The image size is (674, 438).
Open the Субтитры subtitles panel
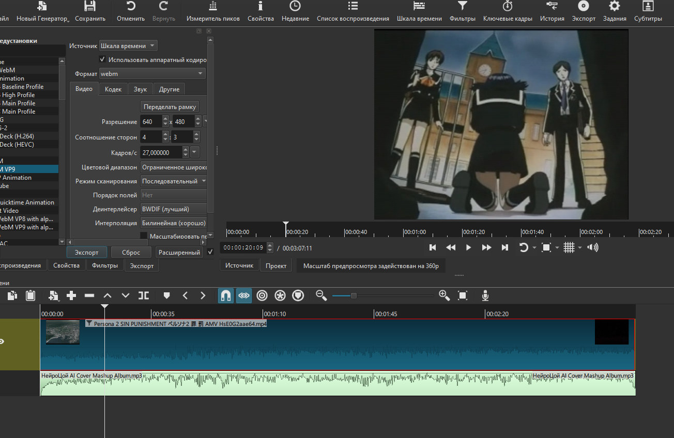point(648,11)
